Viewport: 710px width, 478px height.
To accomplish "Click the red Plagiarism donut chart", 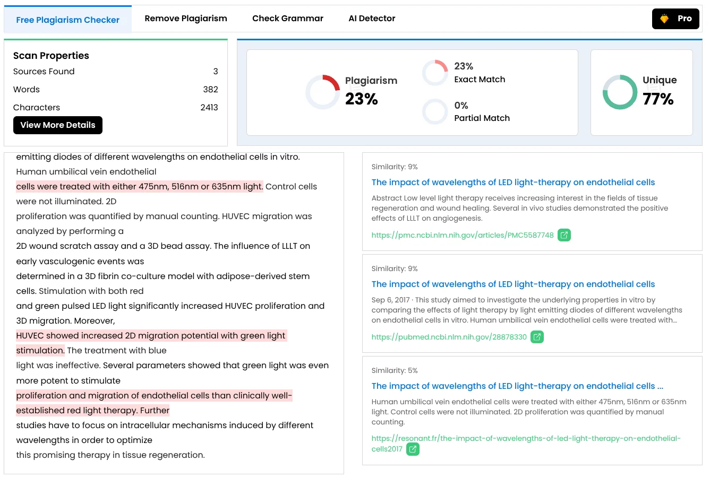I will tap(323, 92).
